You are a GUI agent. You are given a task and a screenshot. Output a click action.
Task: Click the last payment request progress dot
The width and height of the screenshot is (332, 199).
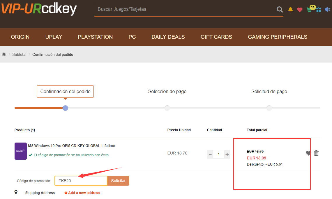[x=269, y=108]
